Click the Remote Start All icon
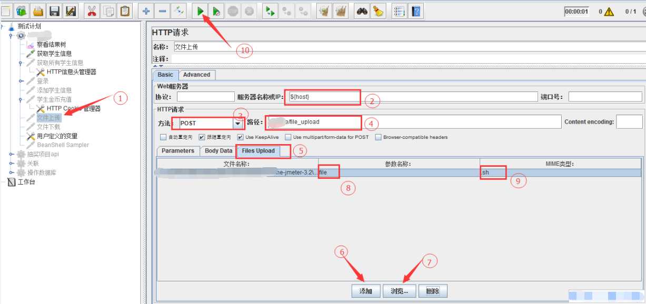Screen dimensions: 646x304 point(271,11)
